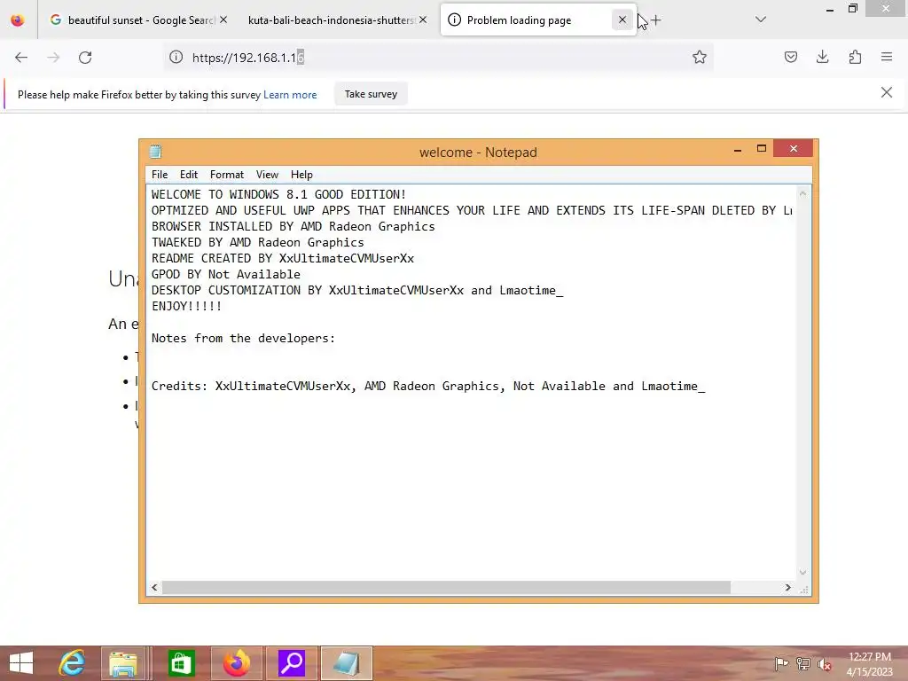Click the GPOD BY Not Available line
Viewport: 908px width, 681px height.
[x=226, y=275]
